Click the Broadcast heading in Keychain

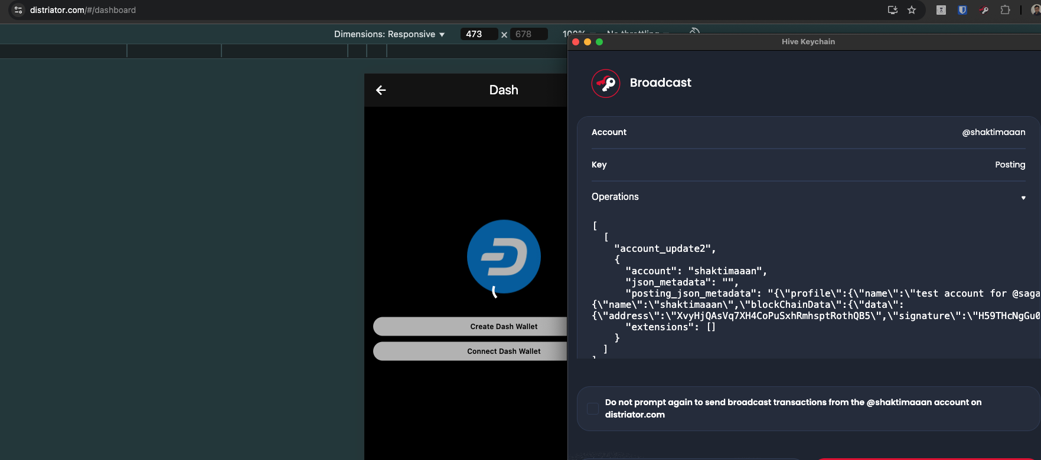(661, 83)
